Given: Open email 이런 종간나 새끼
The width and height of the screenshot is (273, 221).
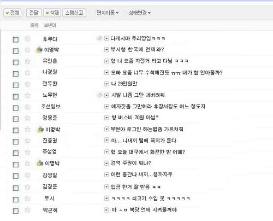Looking at the screenshot, I should pyautogui.click(x=141, y=175).
